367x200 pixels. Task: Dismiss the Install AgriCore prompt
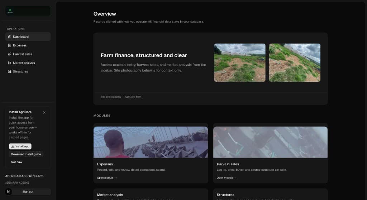44,112
